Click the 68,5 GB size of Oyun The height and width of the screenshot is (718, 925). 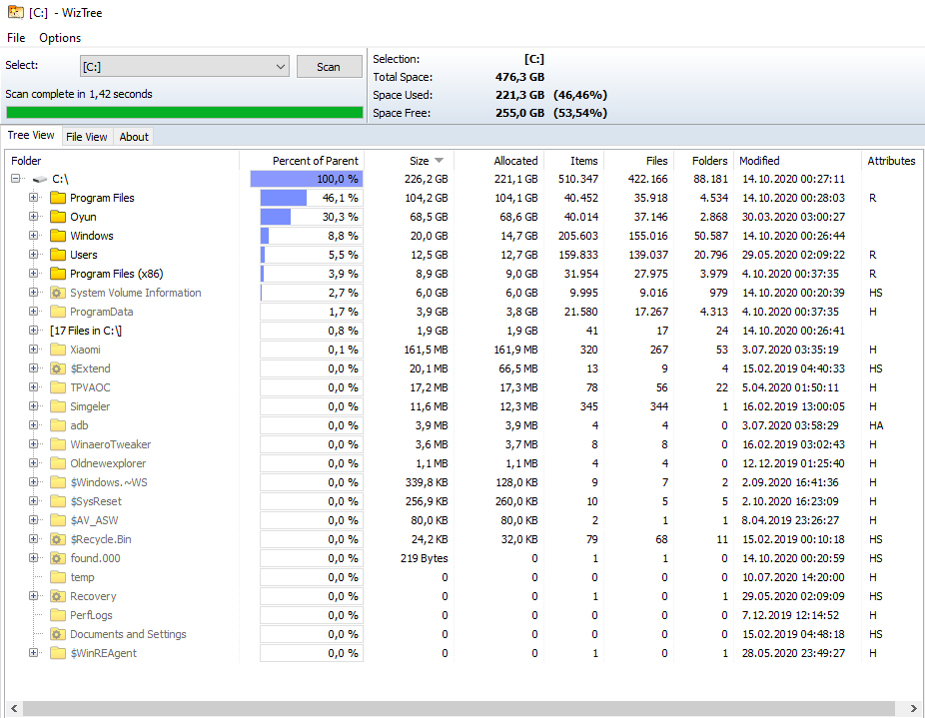pyautogui.click(x=429, y=217)
